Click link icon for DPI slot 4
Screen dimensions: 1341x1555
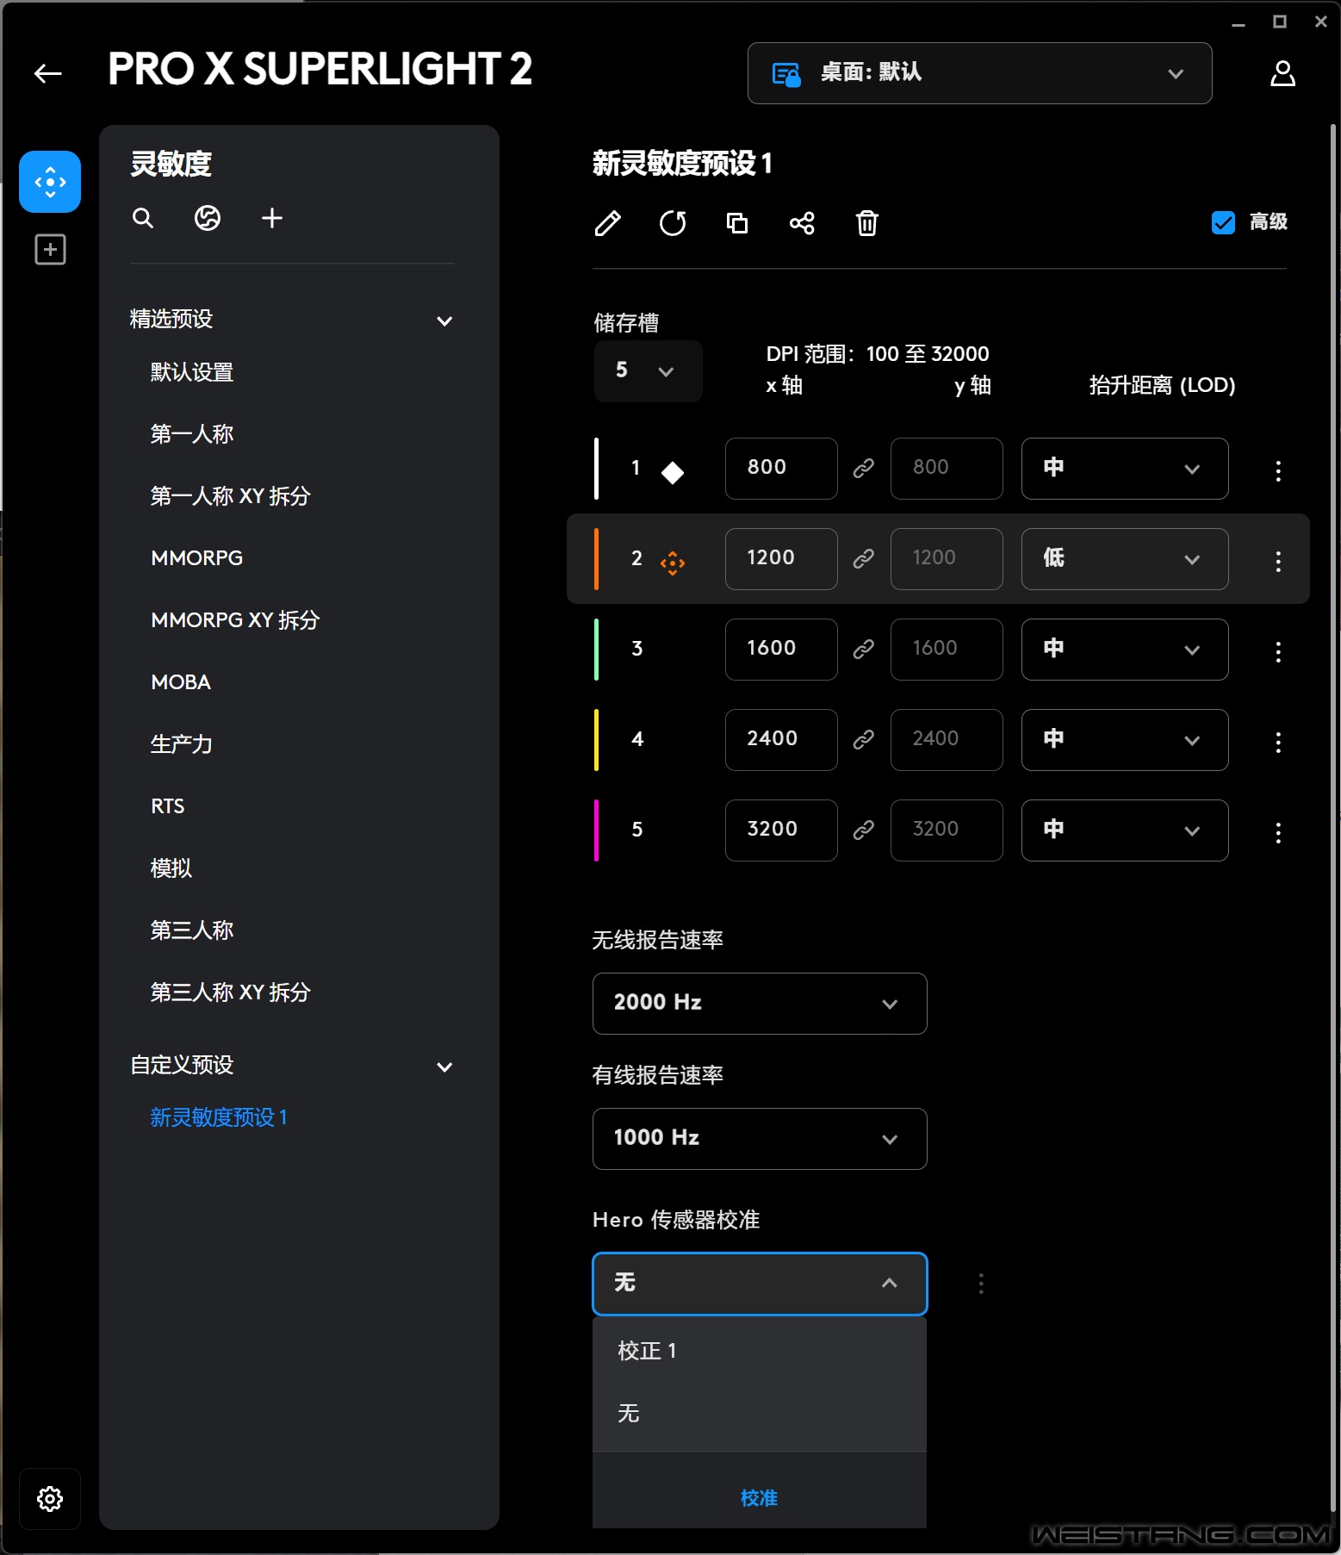pos(864,739)
